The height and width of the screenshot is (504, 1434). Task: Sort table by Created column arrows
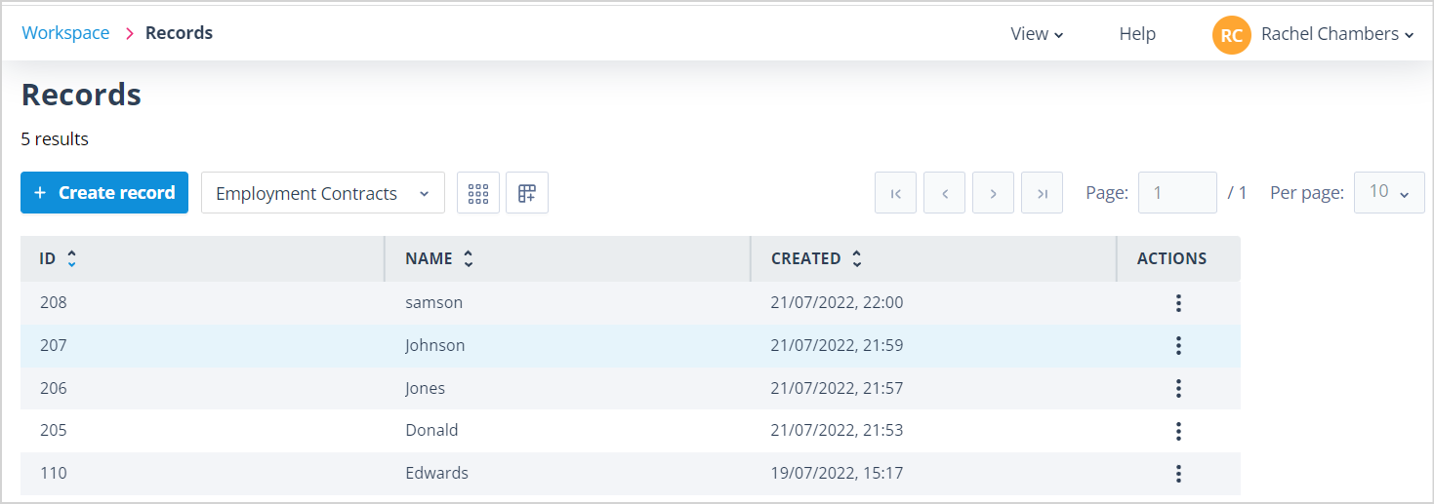[857, 259]
